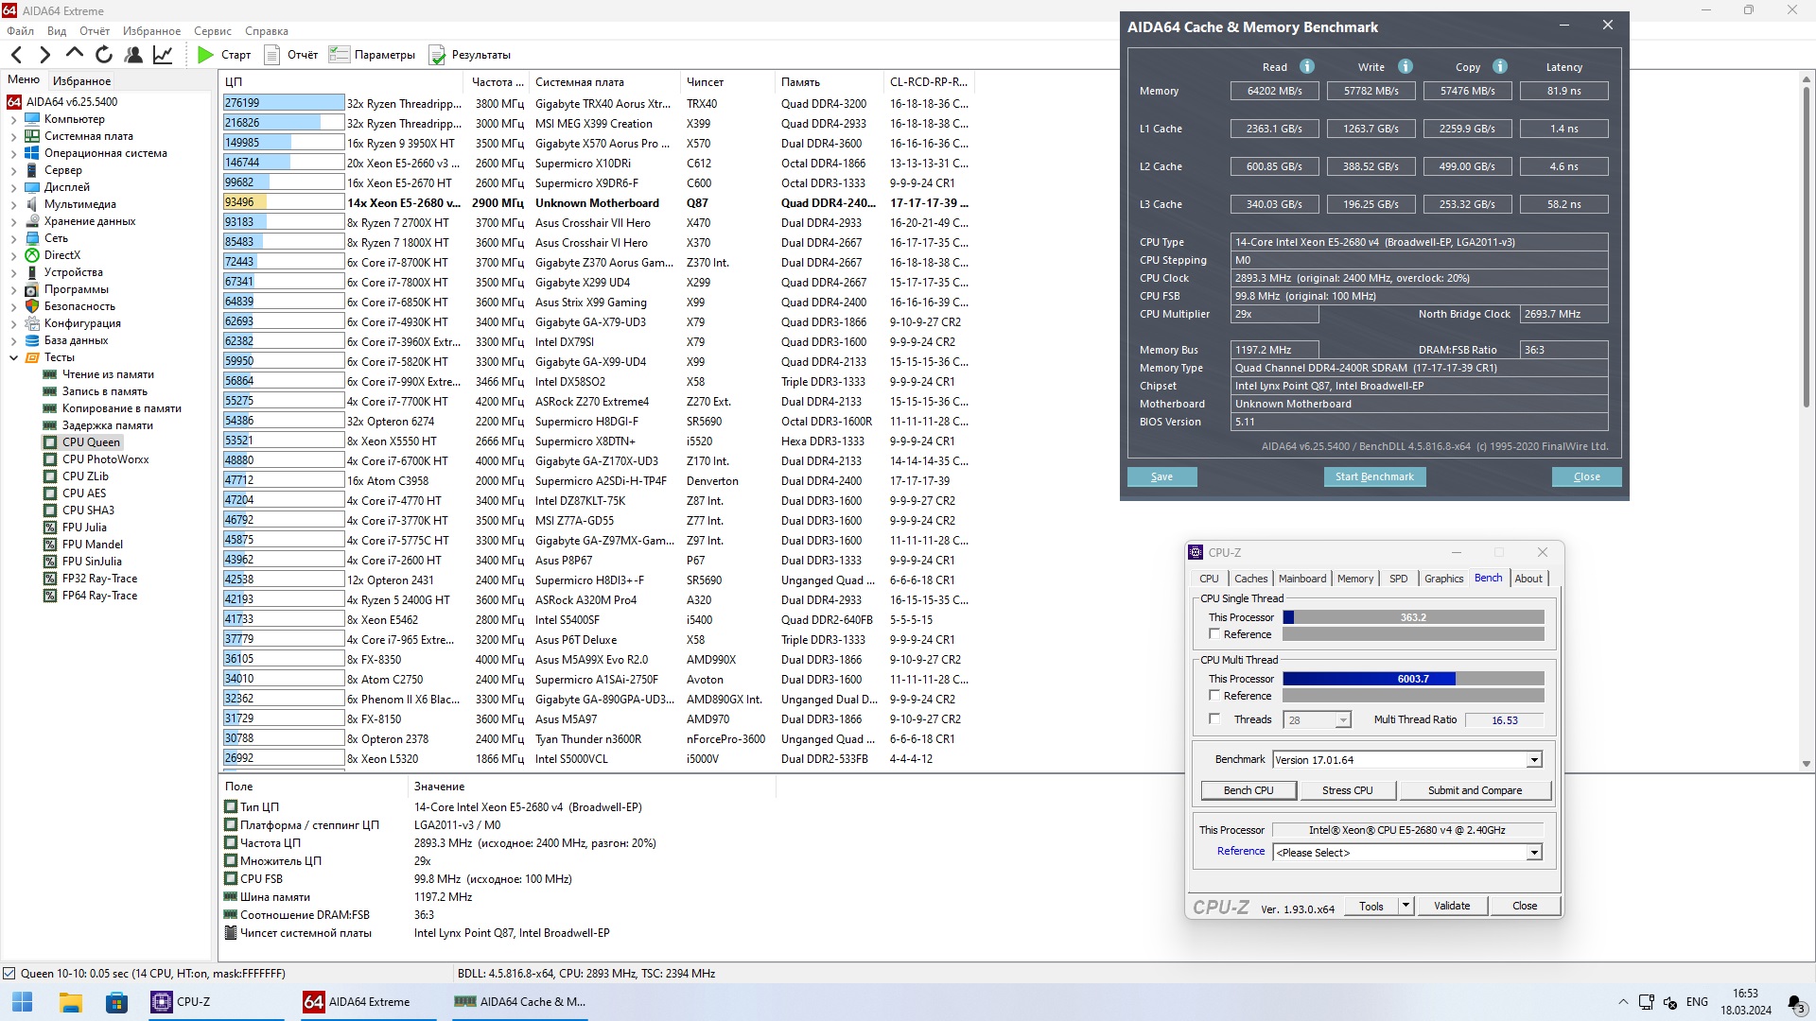Open the Tools dropdown arrow in CPU-Z

[1406, 906]
